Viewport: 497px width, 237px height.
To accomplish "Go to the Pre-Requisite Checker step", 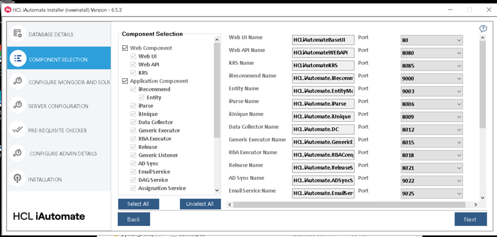I will [x=57, y=130].
